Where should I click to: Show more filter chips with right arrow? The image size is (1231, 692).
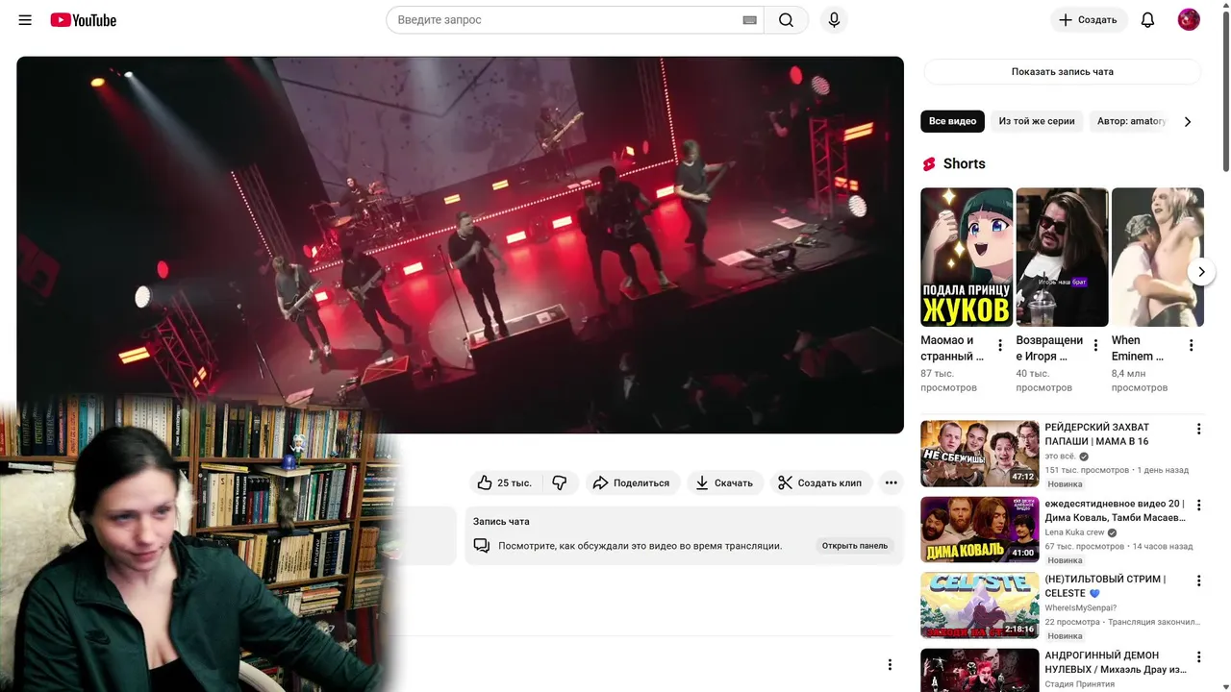tap(1188, 121)
